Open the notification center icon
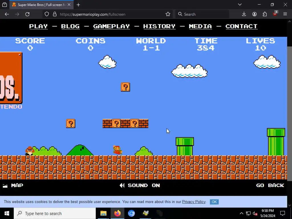The image size is (292, 219). click(x=283, y=213)
